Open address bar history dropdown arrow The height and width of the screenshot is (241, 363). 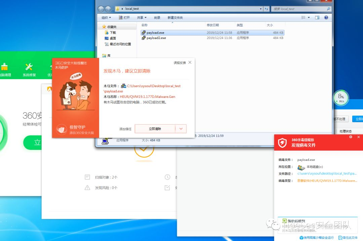pos(261,9)
